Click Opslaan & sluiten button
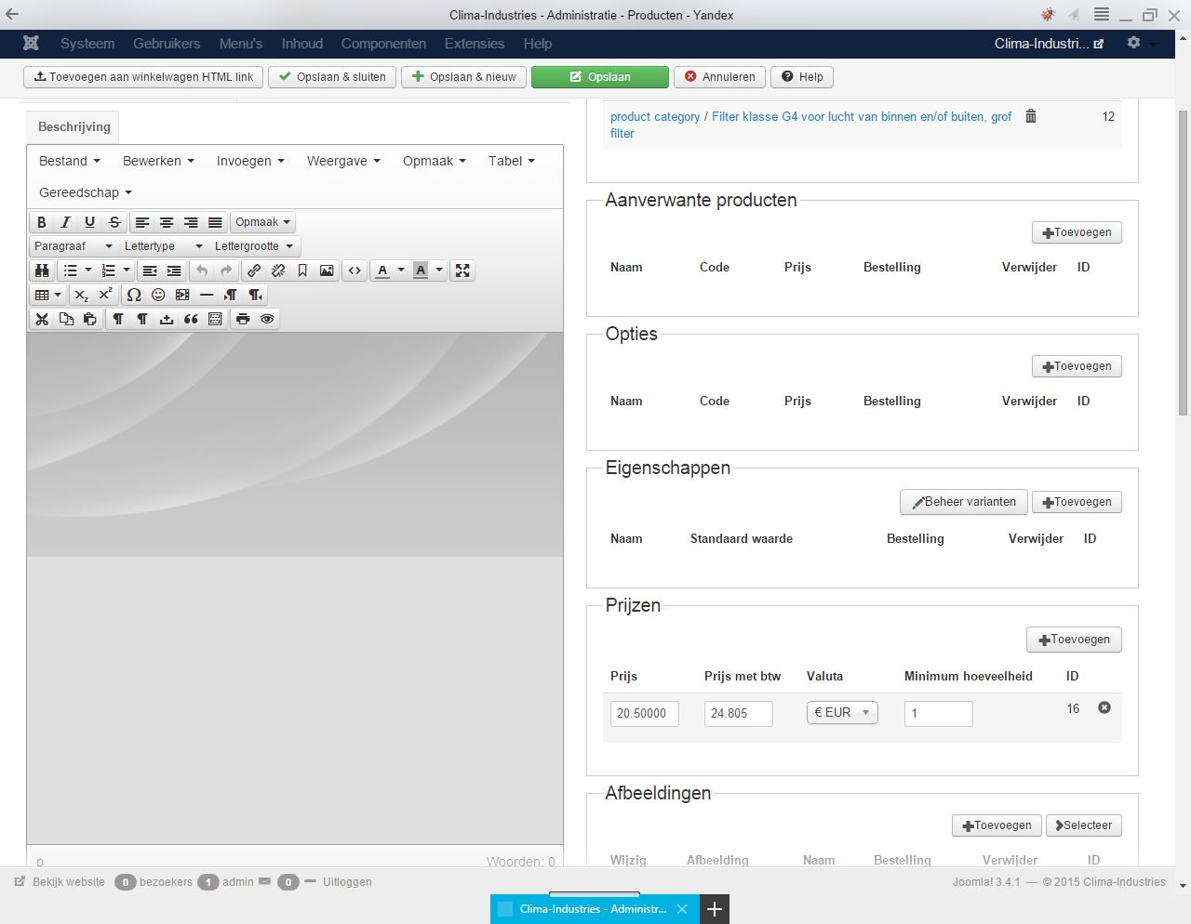Image resolution: width=1191 pixels, height=924 pixels. 332,77
